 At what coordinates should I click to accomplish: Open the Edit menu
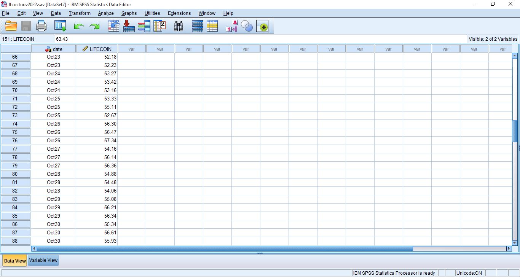click(22, 13)
